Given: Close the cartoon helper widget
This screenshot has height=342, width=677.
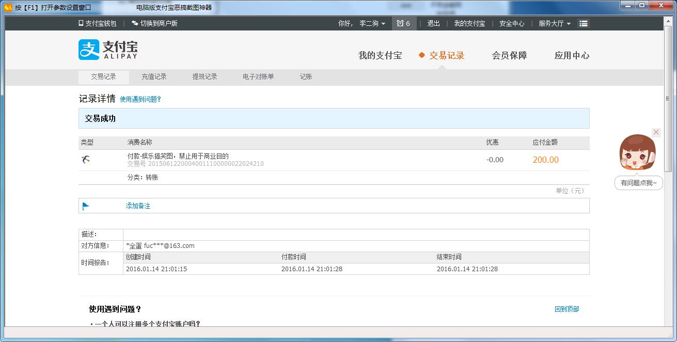Looking at the screenshot, I should pos(656,132).
